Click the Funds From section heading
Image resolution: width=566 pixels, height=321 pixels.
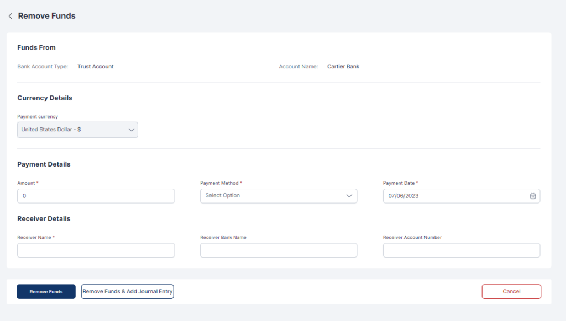pos(36,47)
